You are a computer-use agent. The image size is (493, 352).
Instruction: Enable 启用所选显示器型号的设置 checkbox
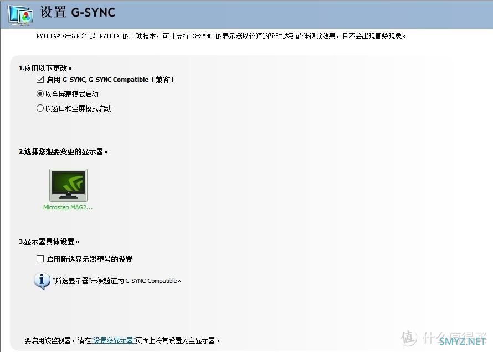(x=40, y=259)
